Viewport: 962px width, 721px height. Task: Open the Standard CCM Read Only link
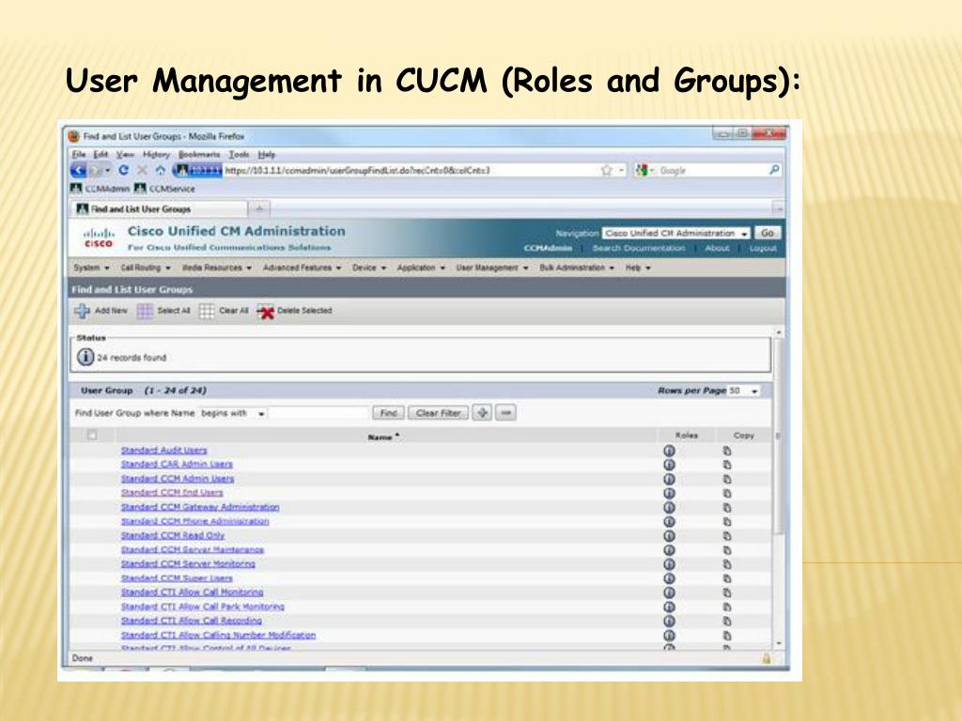click(x=173, y=536)
